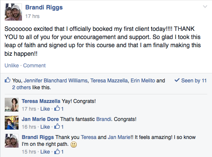Like Jan Marie Dore's comment

(x=45, y=127)
